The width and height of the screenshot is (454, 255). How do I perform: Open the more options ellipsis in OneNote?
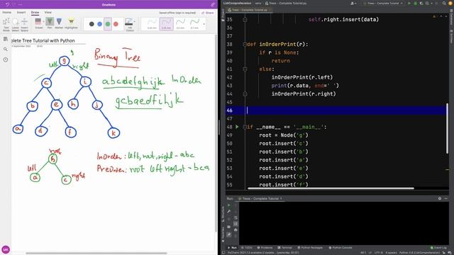click(20, 4)
